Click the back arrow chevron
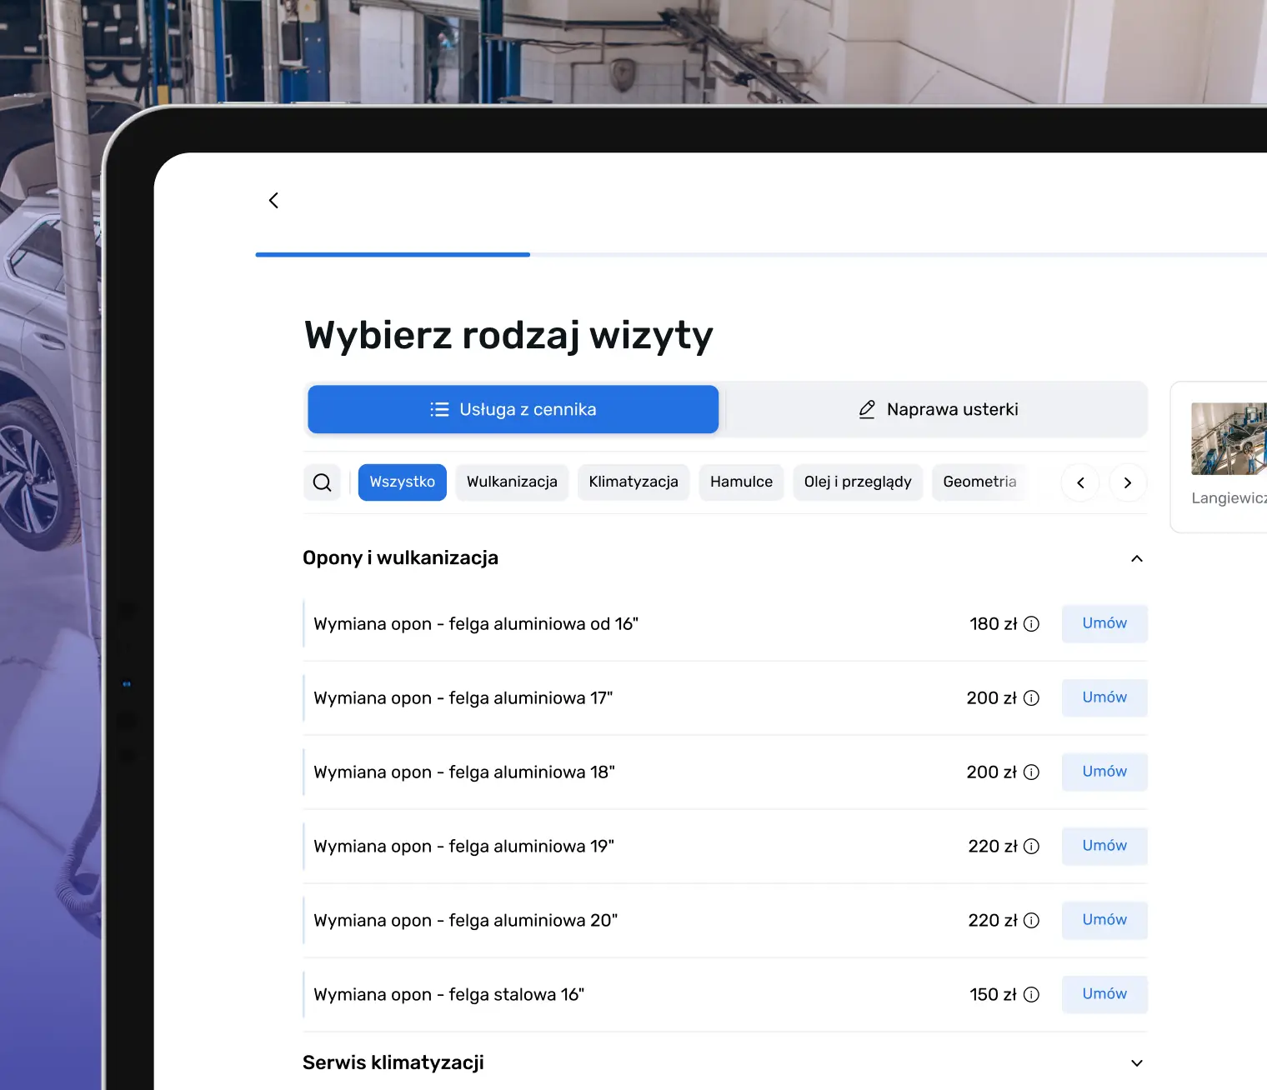 pyautogui.click(x=273, y=200)
